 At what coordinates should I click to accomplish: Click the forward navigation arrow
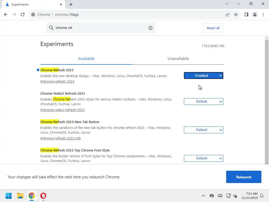point(14,15)
